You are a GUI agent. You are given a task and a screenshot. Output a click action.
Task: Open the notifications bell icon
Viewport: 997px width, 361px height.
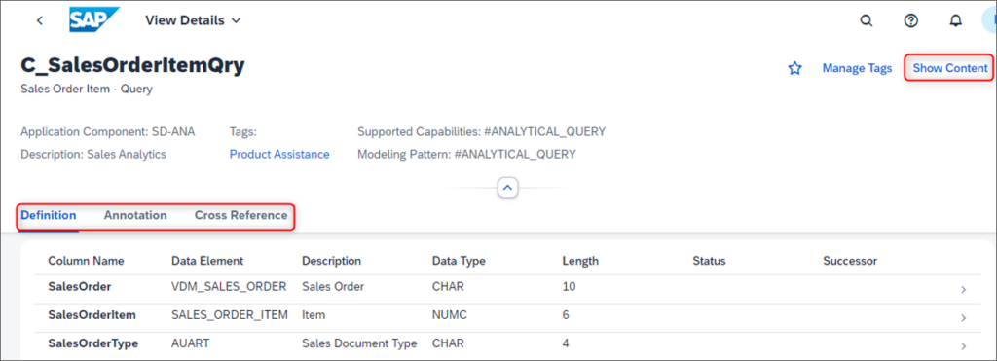point(956,20)
